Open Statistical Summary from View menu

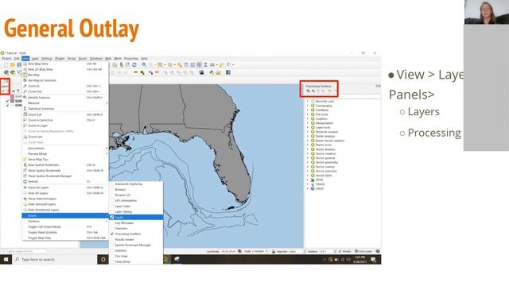[x=65, y=109]
